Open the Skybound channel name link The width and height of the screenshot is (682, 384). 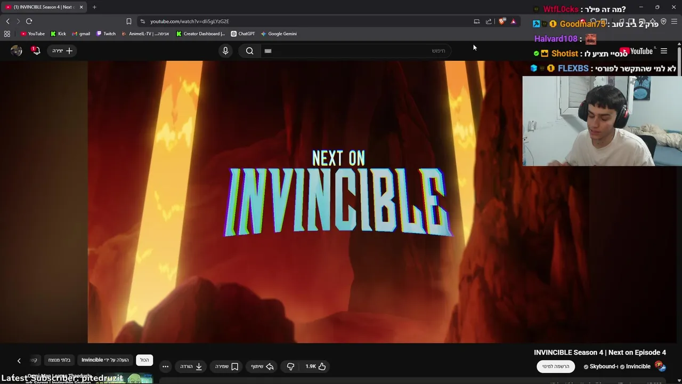[604, 366]
